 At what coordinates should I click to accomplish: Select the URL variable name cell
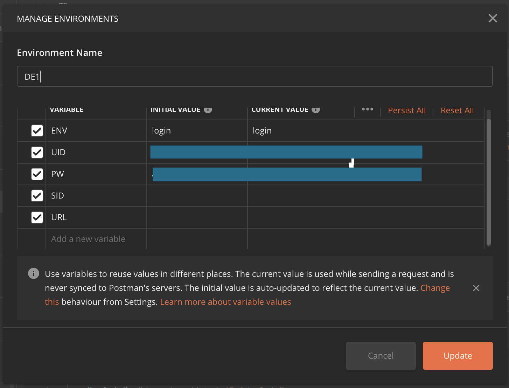click(x=96, y=217)
